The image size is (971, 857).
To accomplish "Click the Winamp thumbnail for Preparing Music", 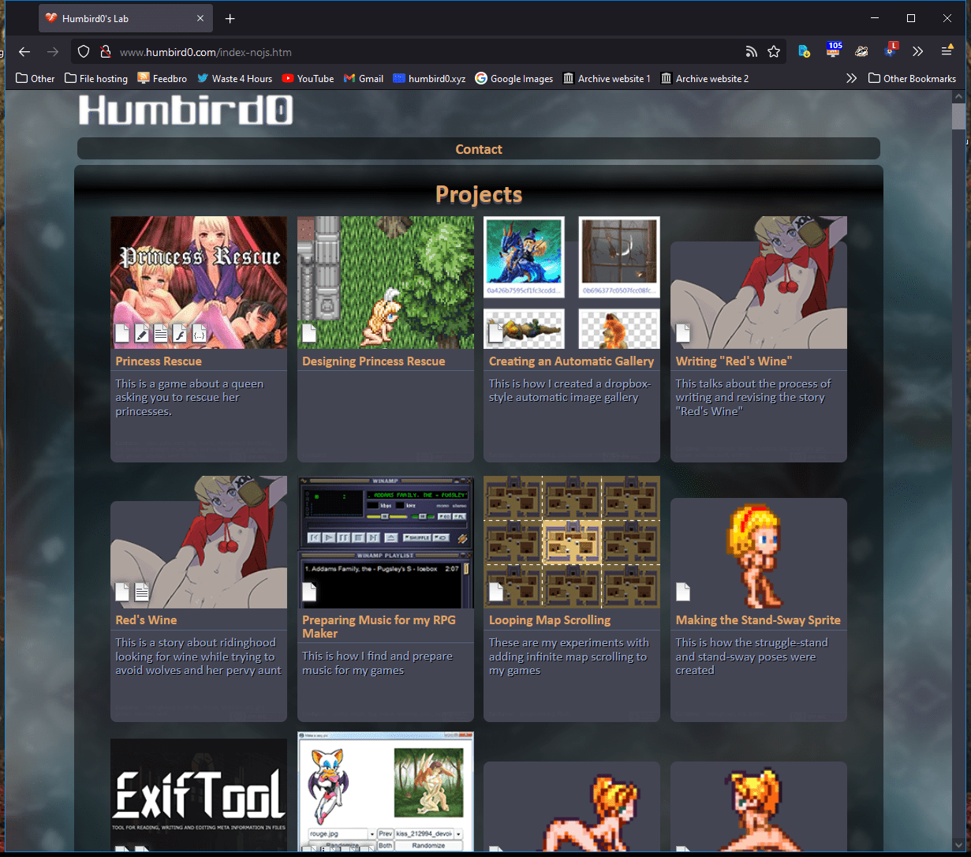I will [386, 542].
